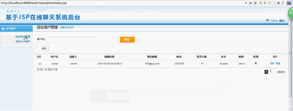Click the 绑定邮箱 column header
This screenshot has height=111, width=293.
pyautogui.click(x=152, y=57)
